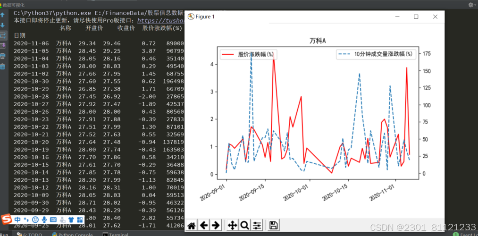The height and width of the screenshot is (236, 478).
Task: Print the console output
Action: [3, 56]
